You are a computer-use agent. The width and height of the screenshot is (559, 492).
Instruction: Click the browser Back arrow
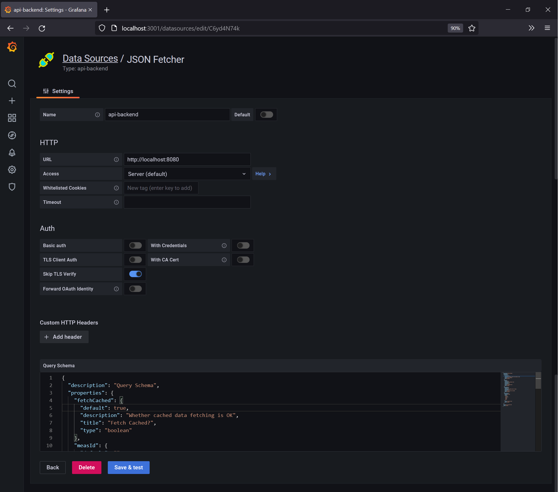pyautogui.click(x=10, y=28)
